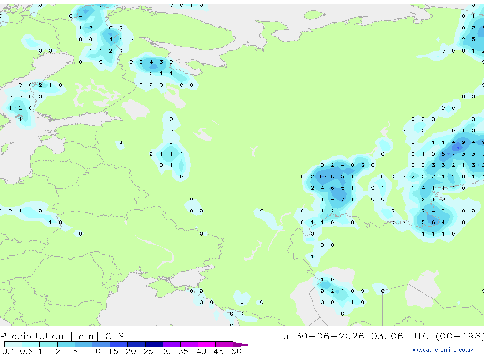
Task: Click the "GFS" model label
Action: (115, 336)
